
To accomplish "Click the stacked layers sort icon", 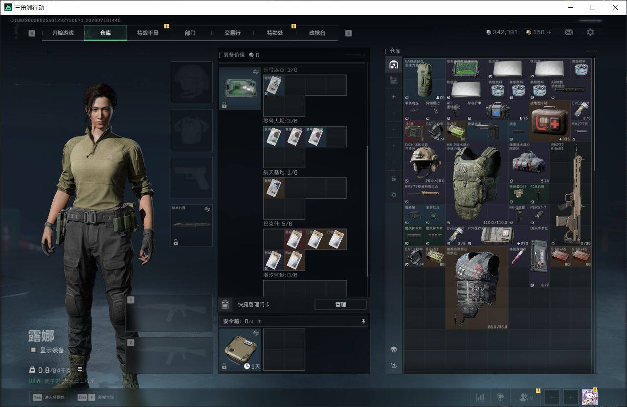I will pyautogui.click(x=394, y=349).
